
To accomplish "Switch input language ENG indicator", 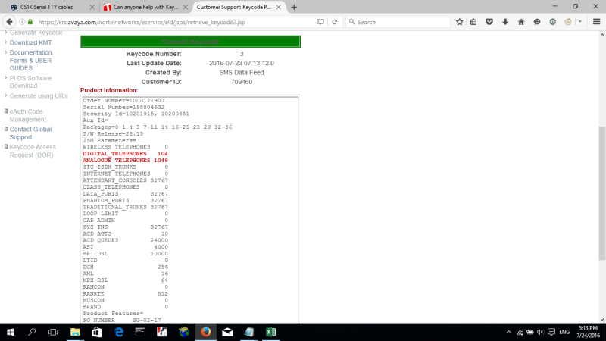I will pos(564,332).
